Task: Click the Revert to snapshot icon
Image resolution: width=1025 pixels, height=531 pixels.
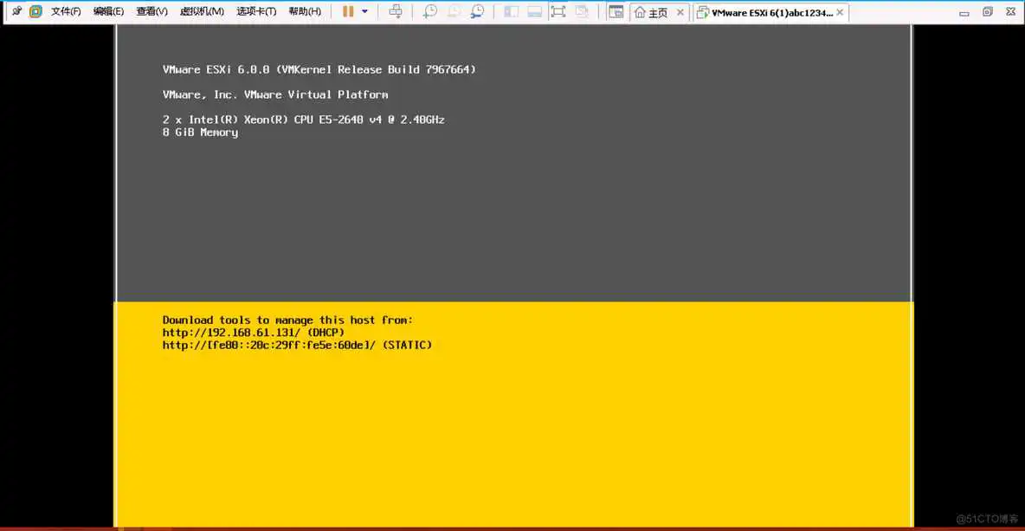Action: [453, 11]
